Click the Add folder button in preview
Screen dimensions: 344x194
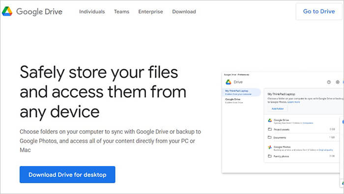click(x=278, y=109)
